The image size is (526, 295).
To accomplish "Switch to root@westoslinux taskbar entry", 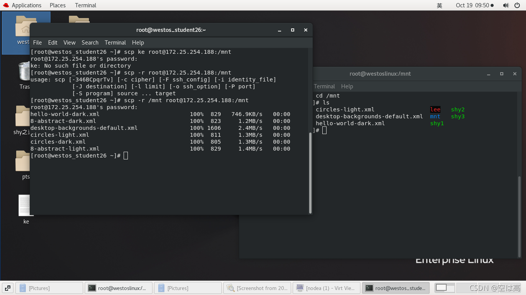I will [x=118, y=288].
